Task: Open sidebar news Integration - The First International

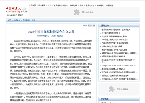Action: point(119,65)
